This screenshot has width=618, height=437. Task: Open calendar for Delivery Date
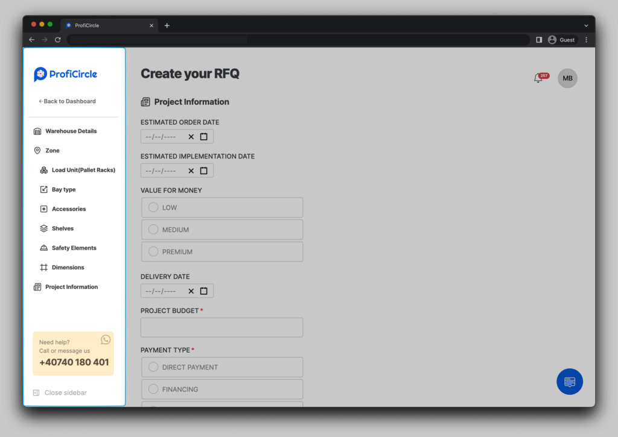pyautogui.click(x=204, y=291)
